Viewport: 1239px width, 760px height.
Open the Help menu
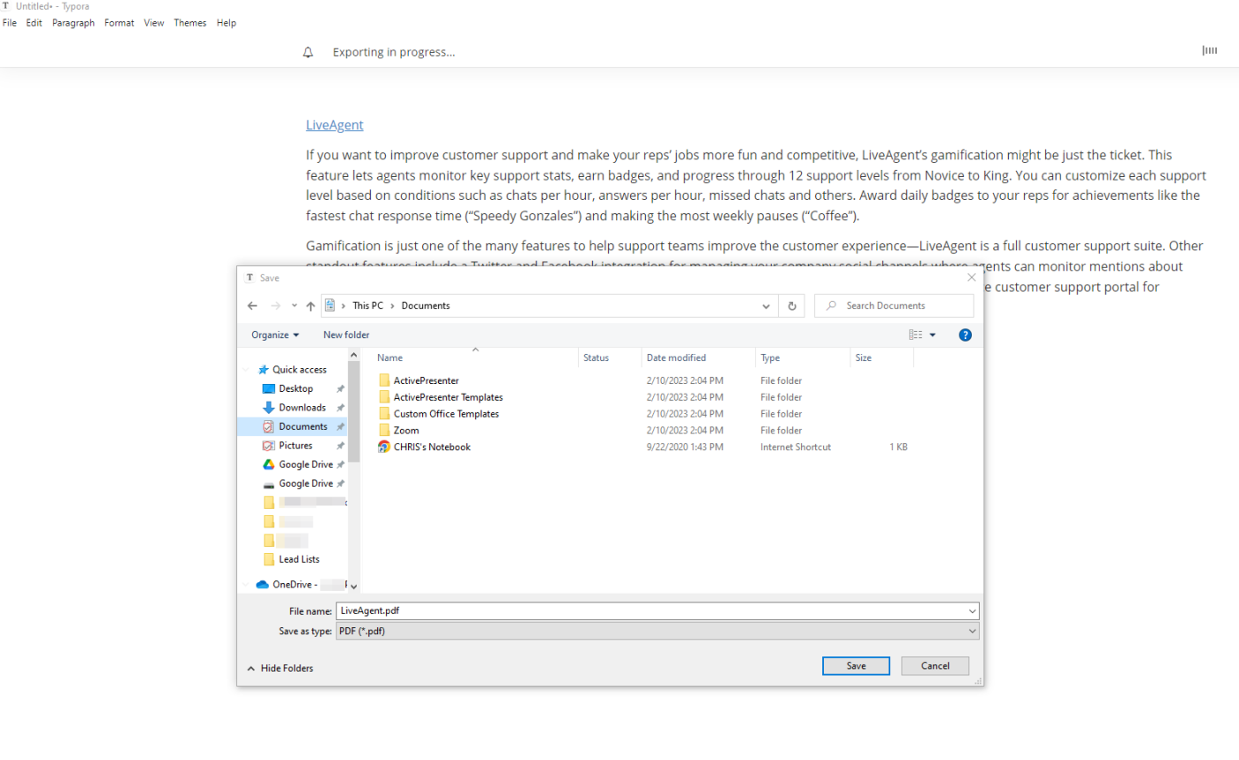click(x=227, y=23)
